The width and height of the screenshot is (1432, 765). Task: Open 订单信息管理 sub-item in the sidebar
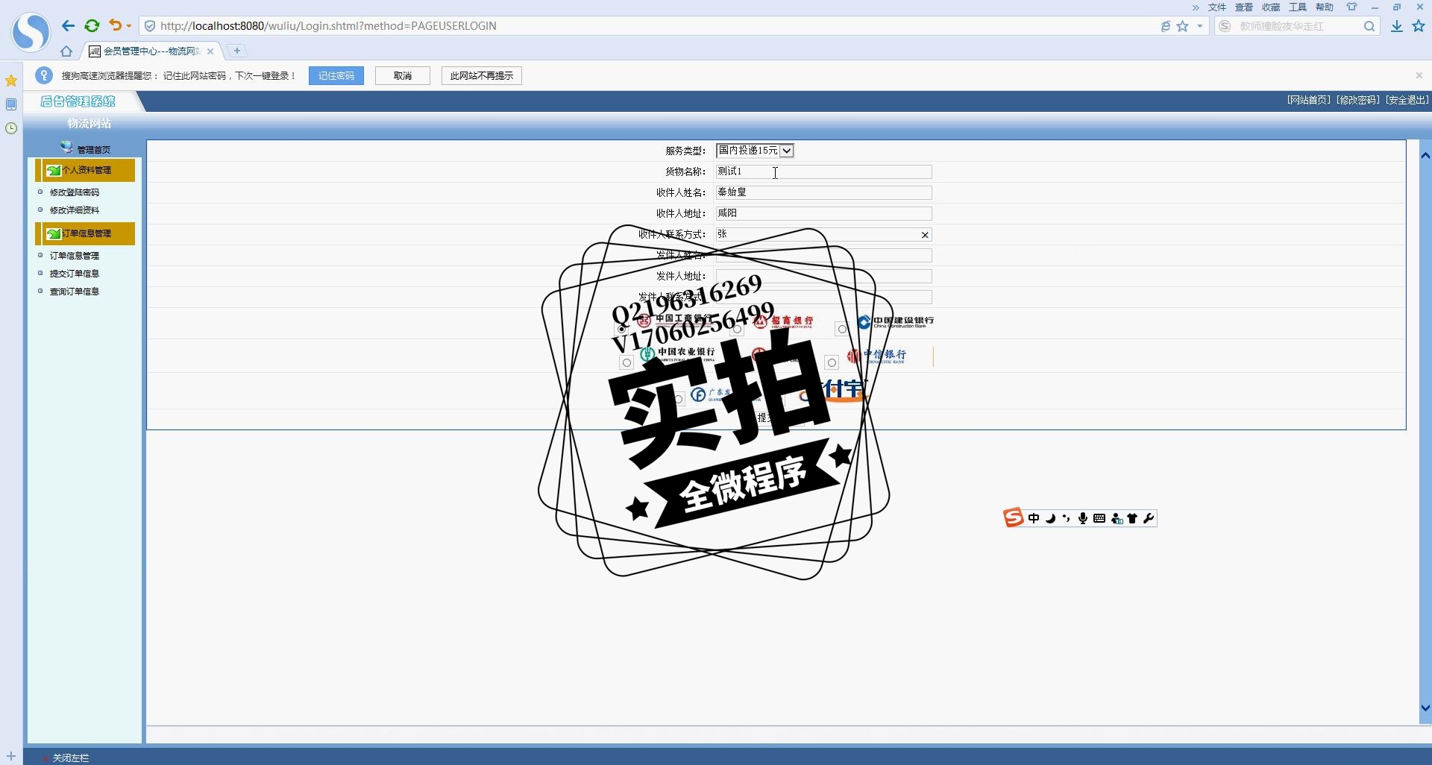coord(75,256)
